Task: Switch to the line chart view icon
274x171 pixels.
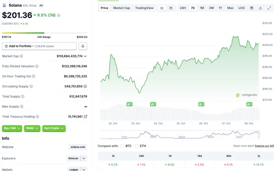Action: [x=162, y=8]
